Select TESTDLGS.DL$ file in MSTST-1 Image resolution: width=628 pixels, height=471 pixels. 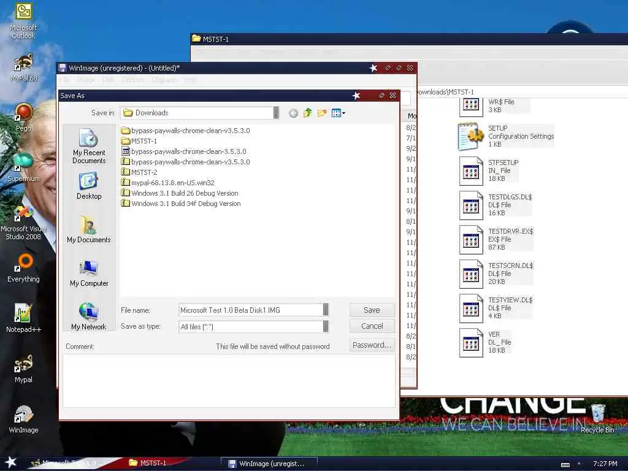(x=496, y=205)
